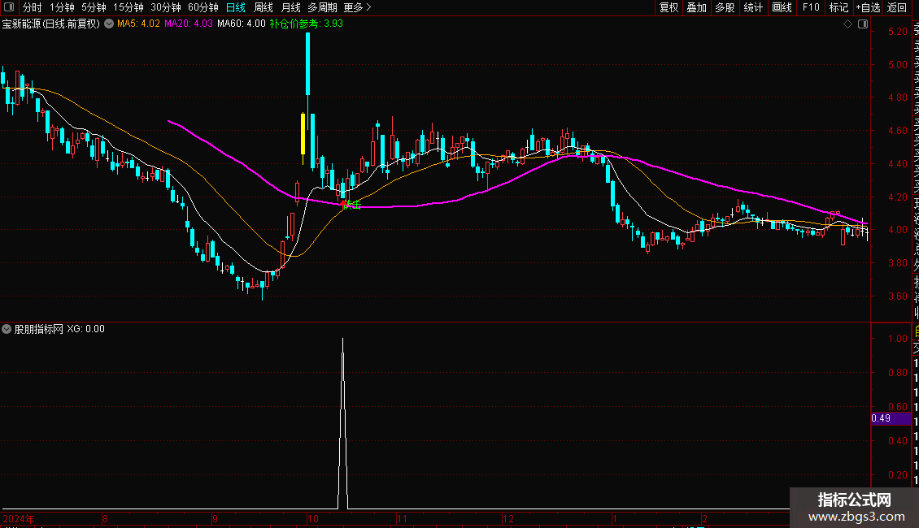Select the 30分钟 period tab

coord(166,7)
